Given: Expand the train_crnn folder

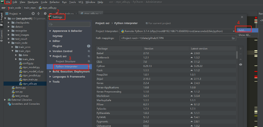Looking at the screenshot, I should pos(13,47).
